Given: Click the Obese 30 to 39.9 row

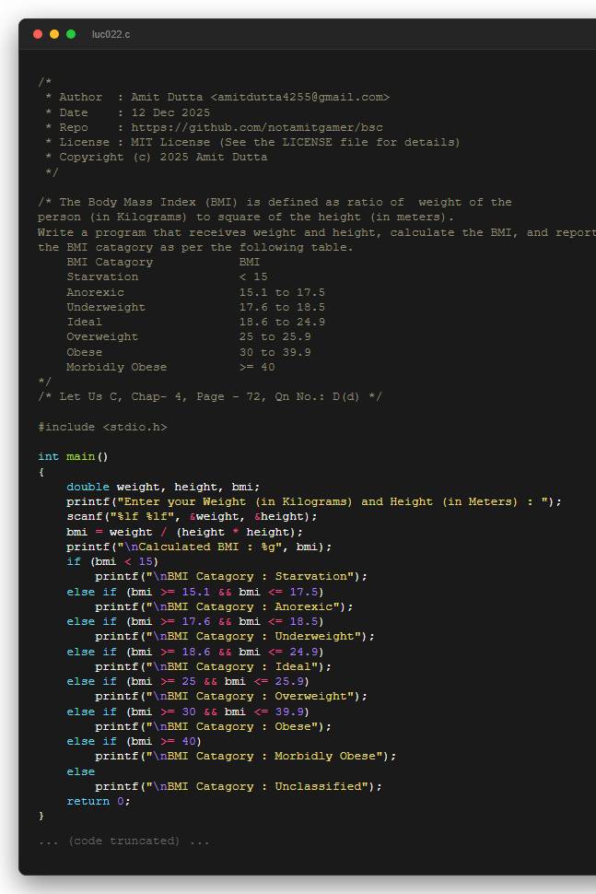Looking at the screenshot, I should pos(189,352).
